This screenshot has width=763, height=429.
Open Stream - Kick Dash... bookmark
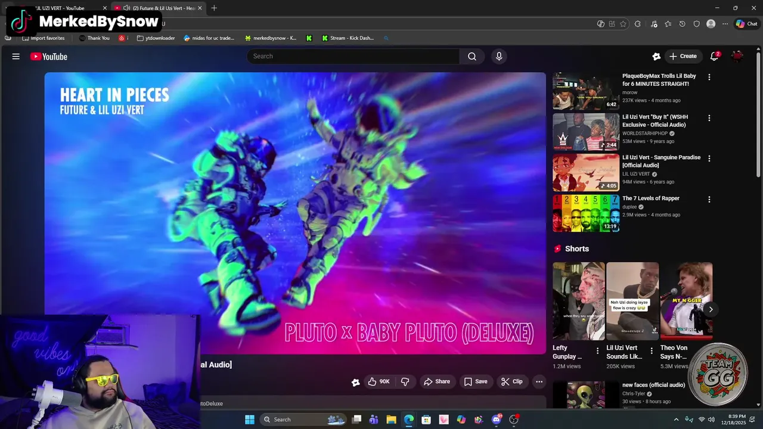click(x=348, y=38)
